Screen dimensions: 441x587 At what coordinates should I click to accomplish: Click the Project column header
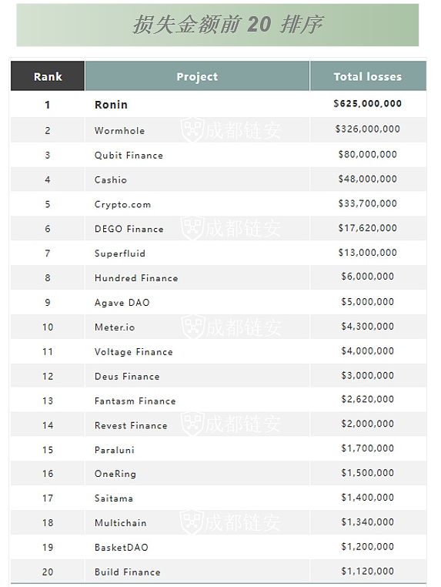pyautogui.click(x=197, y=76)
